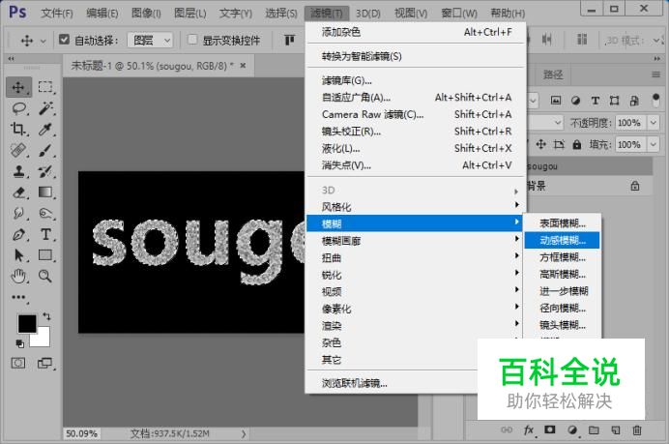The height and width of the screenshot is (444, 669).
Task: Select the Lasso tool
Action: pos(18,108)
